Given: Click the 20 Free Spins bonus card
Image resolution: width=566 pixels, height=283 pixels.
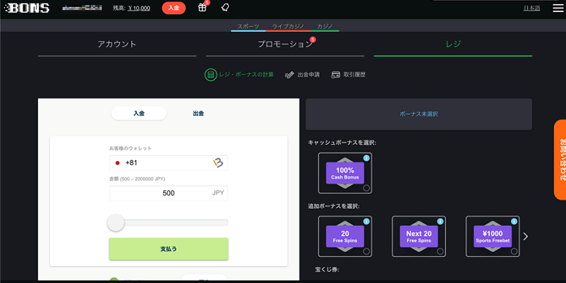Looking at the screenshot, I should (x=345, y=236).
